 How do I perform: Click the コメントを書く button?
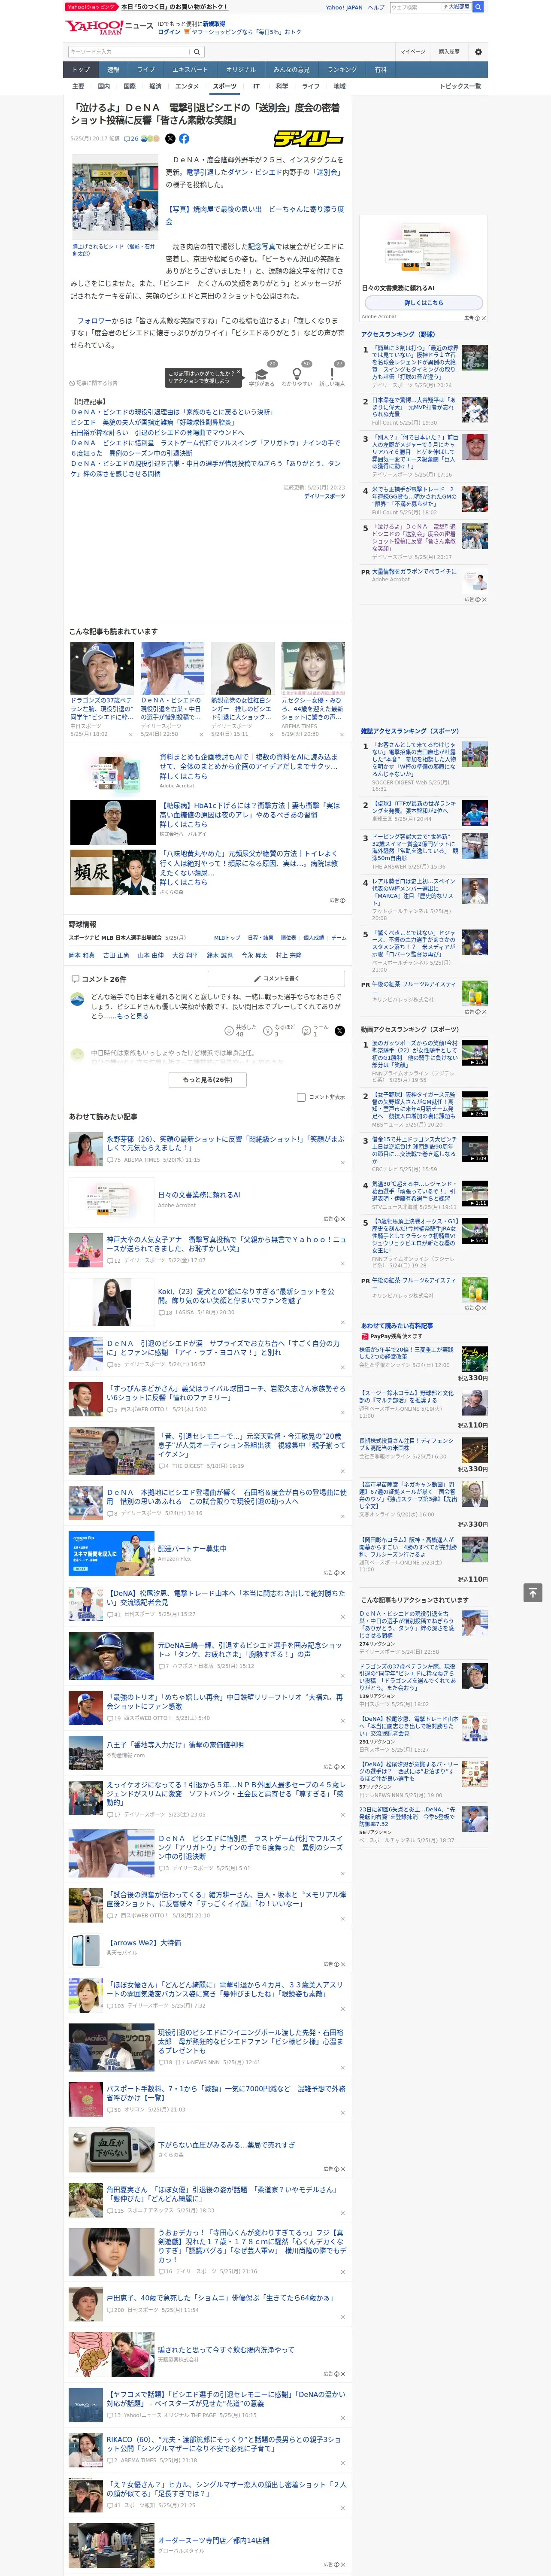click(277, 979)
